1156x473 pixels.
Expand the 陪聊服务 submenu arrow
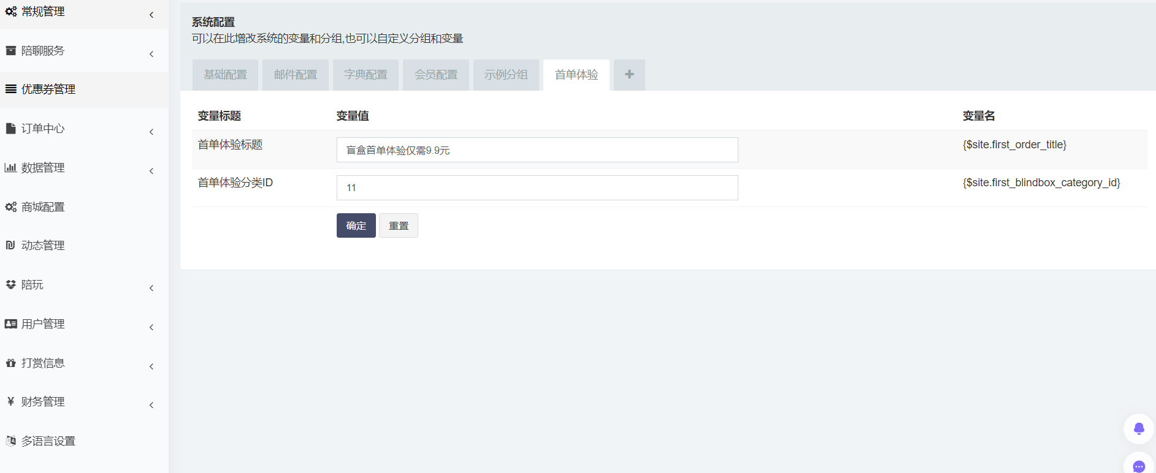coord(151,54)
